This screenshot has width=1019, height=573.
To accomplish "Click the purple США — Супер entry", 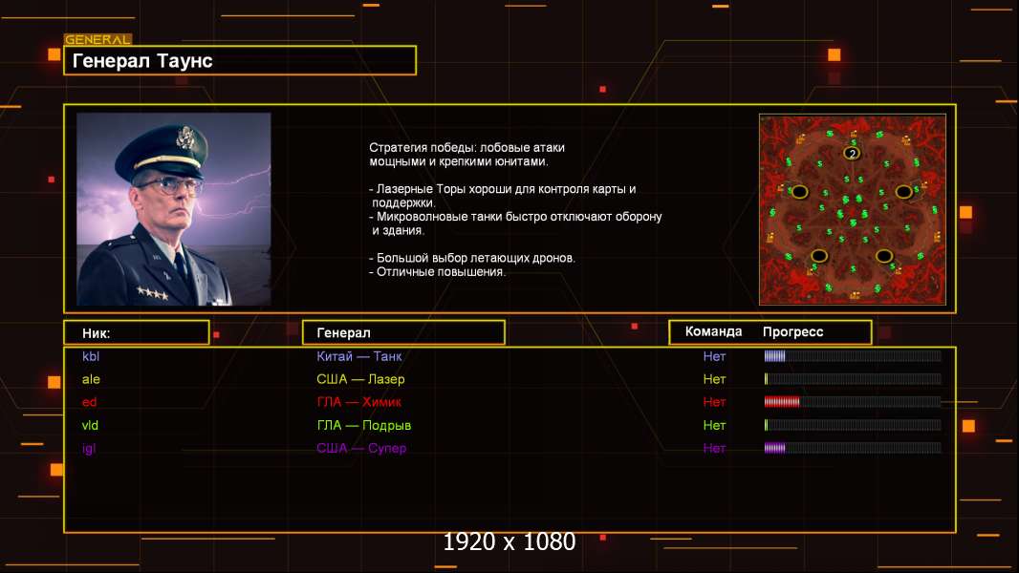I will 361,448.
